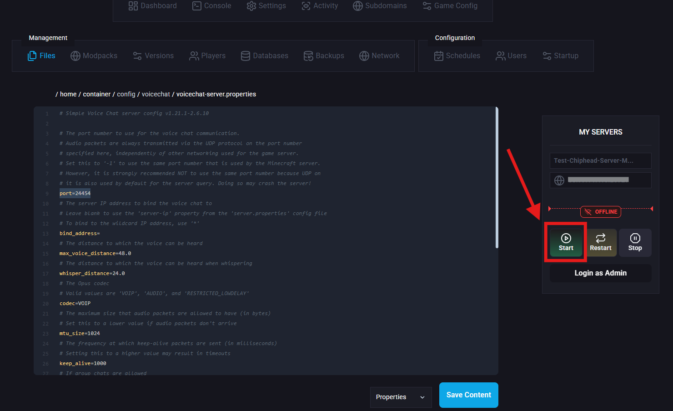Click the Versions sliders icon

point(137,56)
